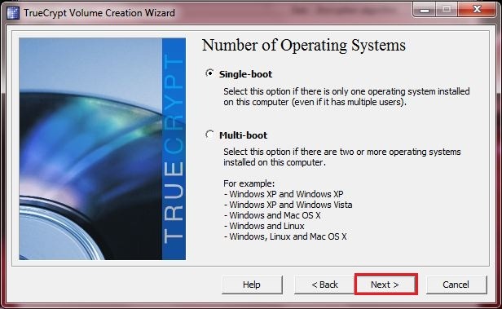Click the bold Multi-boot label text

click(244, 135)
